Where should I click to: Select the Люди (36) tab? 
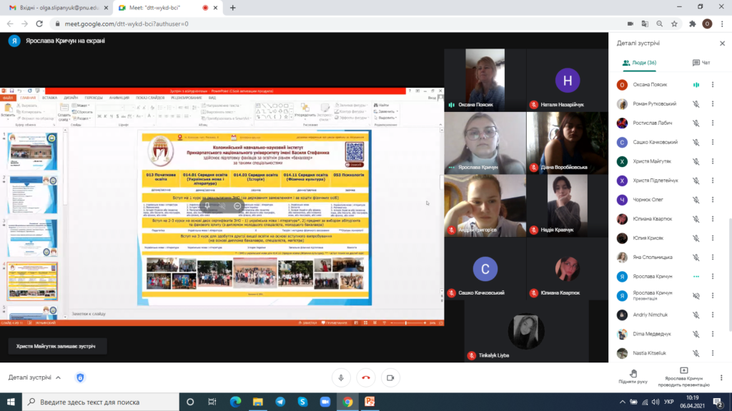(x=639, y=63)
